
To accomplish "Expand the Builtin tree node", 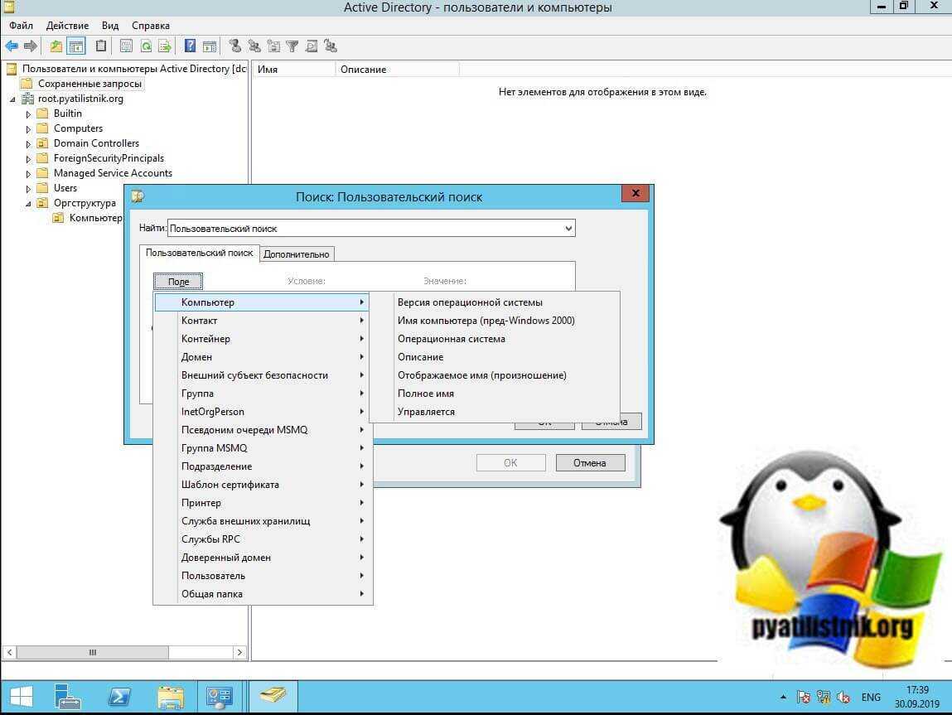I will (28, 114).
